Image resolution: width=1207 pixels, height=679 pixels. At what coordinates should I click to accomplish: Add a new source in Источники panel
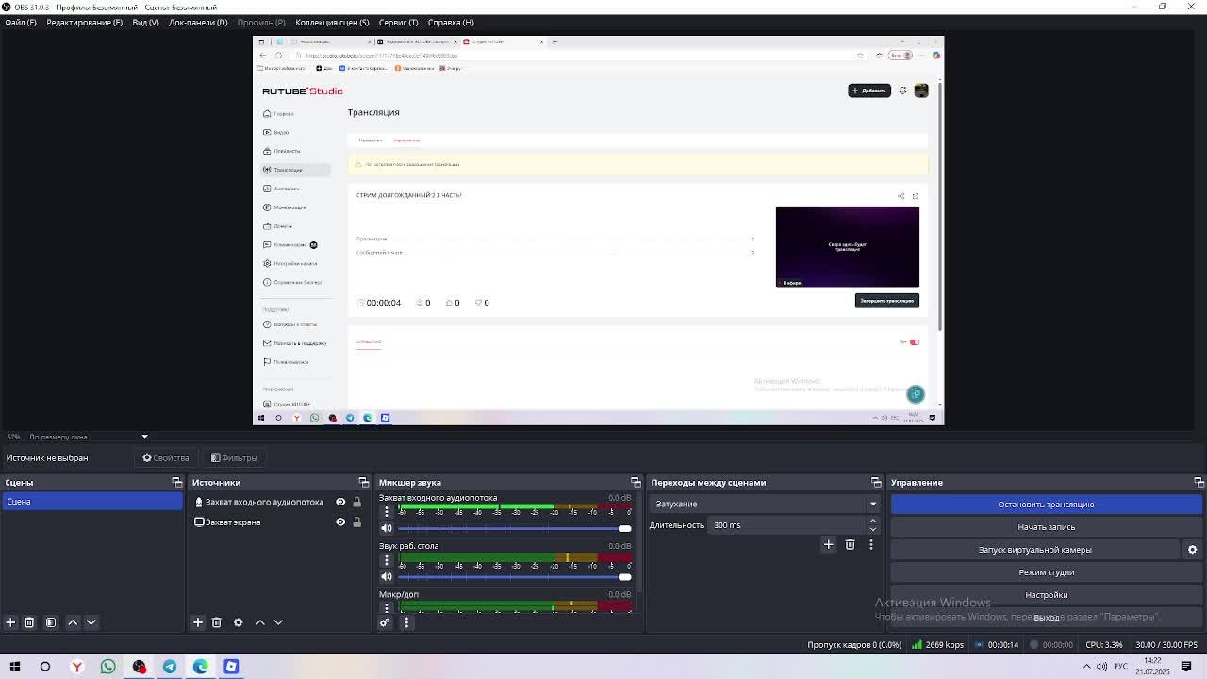coord(198,622)
